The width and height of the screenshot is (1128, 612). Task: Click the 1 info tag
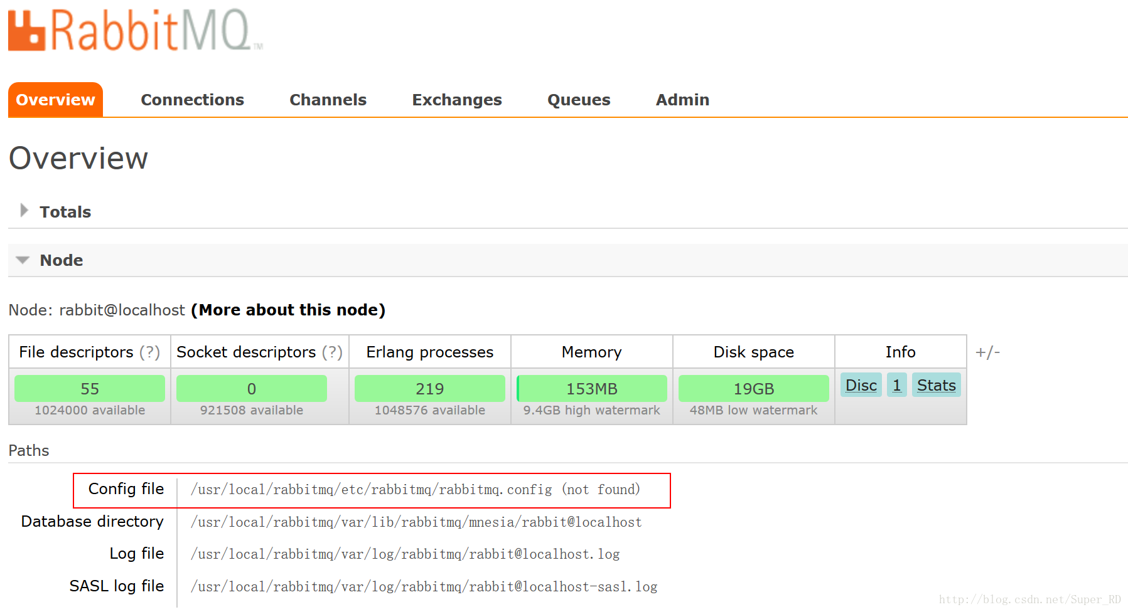(x=897, y=385)
